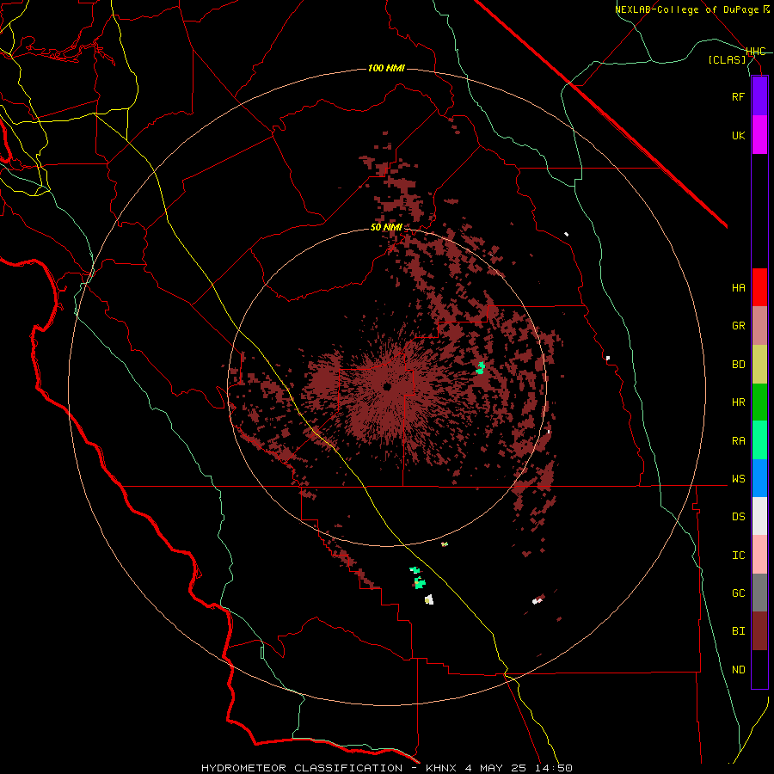The image size is (774, 774).
Task: Click the radar site center dot
Action: tap(388, 386)
